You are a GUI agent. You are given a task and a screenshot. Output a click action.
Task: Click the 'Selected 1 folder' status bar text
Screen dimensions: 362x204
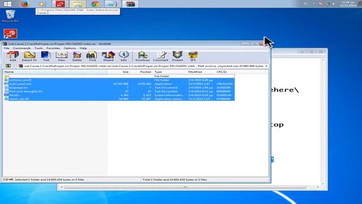point(49,180)
